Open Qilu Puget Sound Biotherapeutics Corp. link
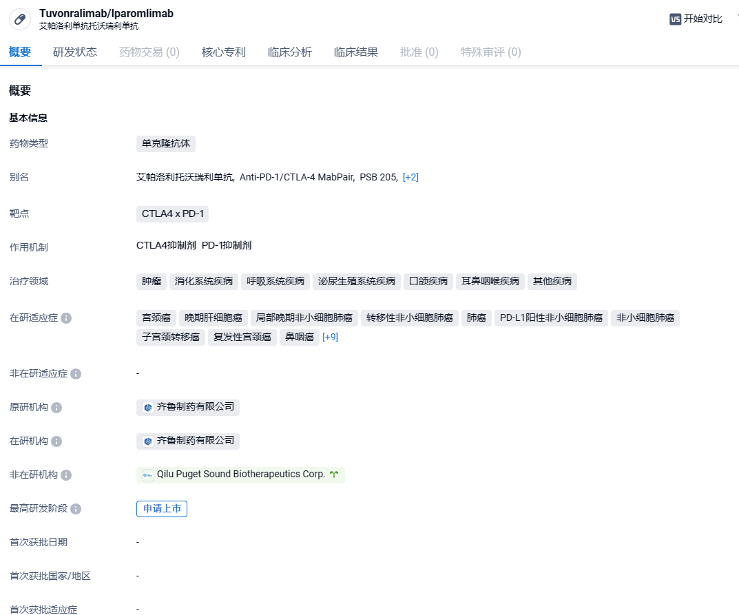Screen dimensions: 739x615 click(x=241, y=475)
